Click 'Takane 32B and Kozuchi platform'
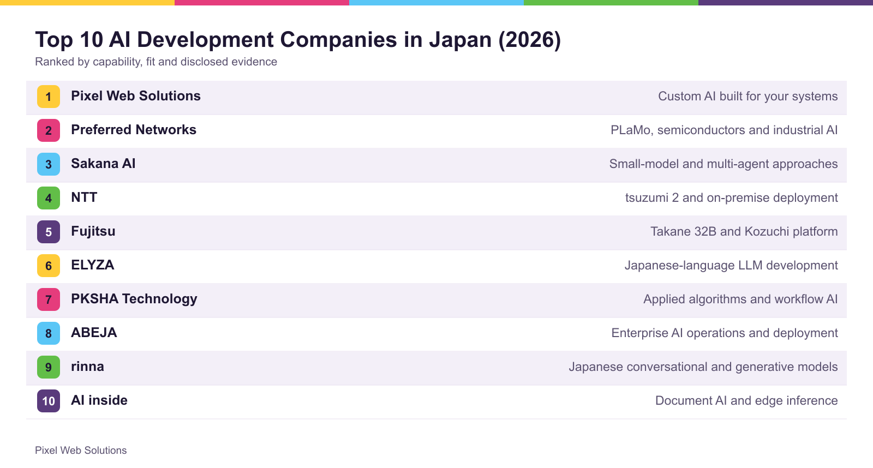Viewport: 873px width, 468px height. pos(744,232)
